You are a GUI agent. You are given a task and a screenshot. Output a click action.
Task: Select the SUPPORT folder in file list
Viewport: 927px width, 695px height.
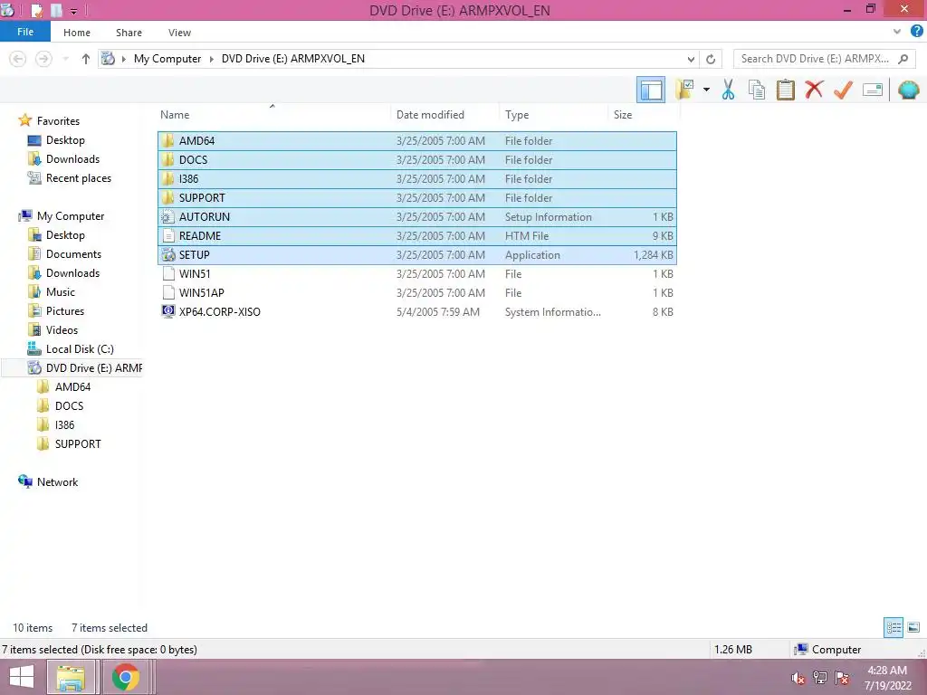(x=416, y=197)
